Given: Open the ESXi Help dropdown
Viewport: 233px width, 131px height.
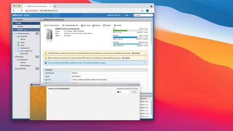Looking at the screenshot, I should pos(127,15).
